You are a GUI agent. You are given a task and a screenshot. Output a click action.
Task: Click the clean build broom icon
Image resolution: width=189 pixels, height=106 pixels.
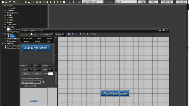coord(29,2)
